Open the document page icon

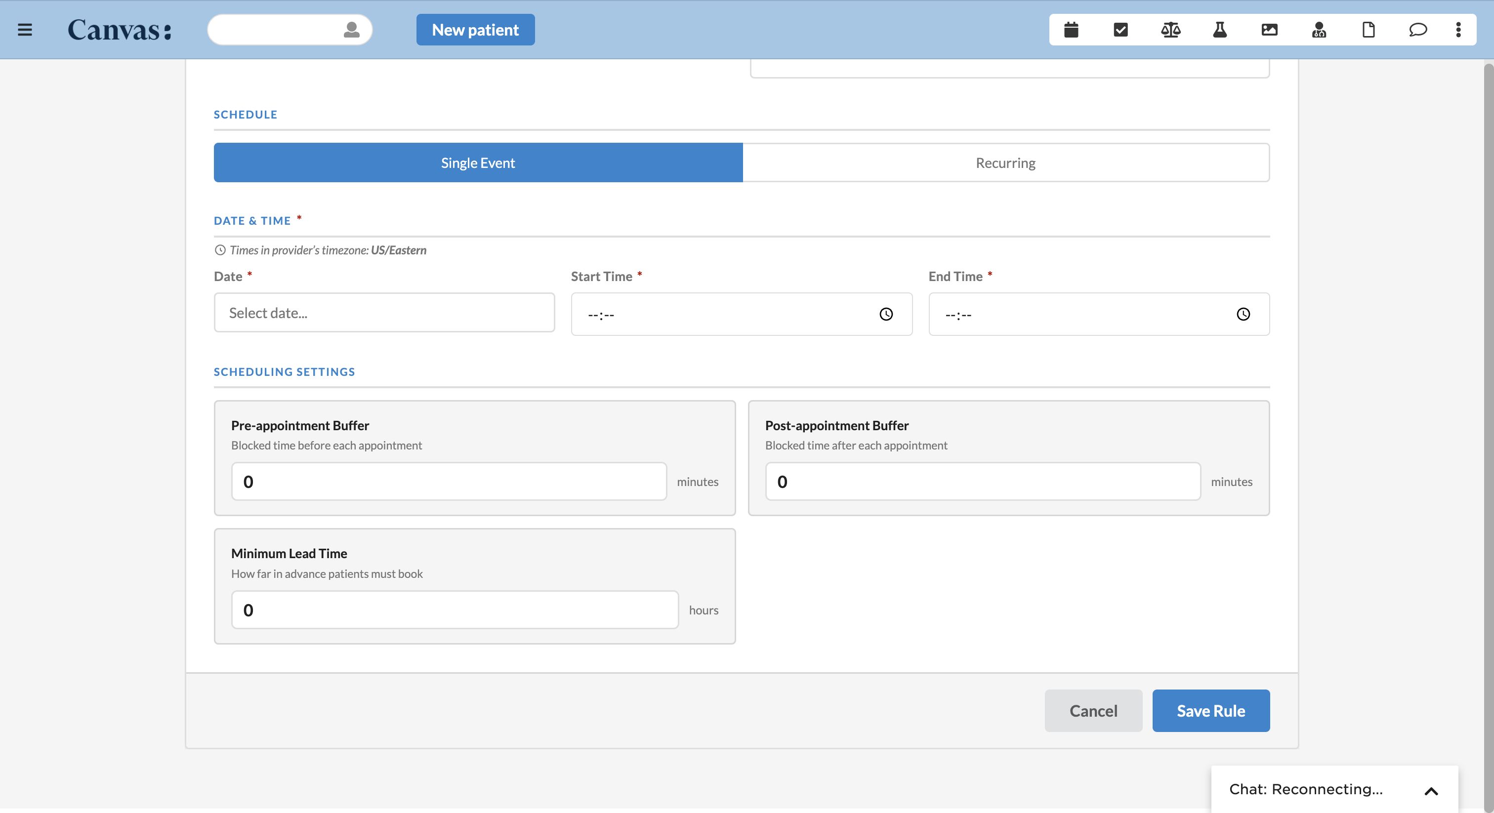click(1369, 30)
